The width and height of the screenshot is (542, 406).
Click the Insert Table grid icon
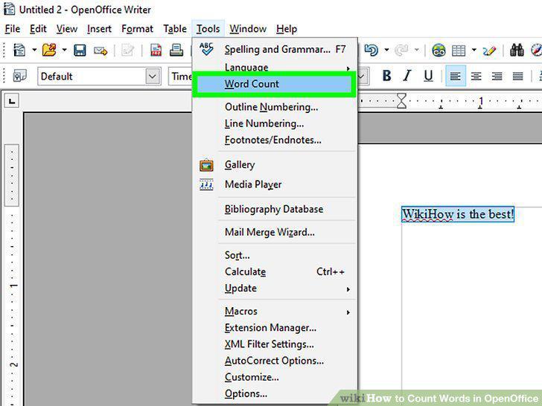click(459, 51)
